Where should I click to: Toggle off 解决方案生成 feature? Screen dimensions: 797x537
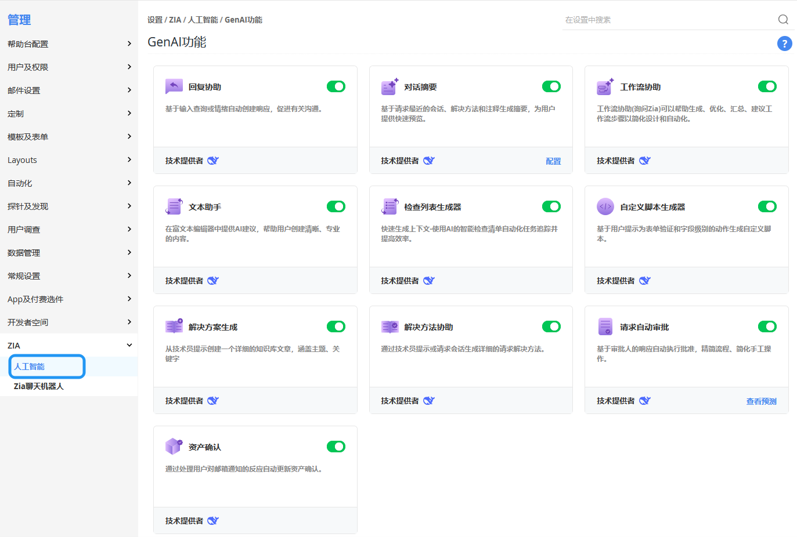point(336,326)
